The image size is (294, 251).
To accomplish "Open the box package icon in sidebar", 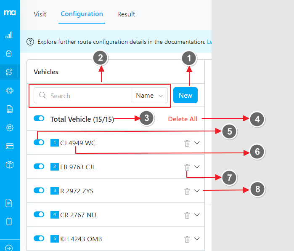I will point(9,165).
